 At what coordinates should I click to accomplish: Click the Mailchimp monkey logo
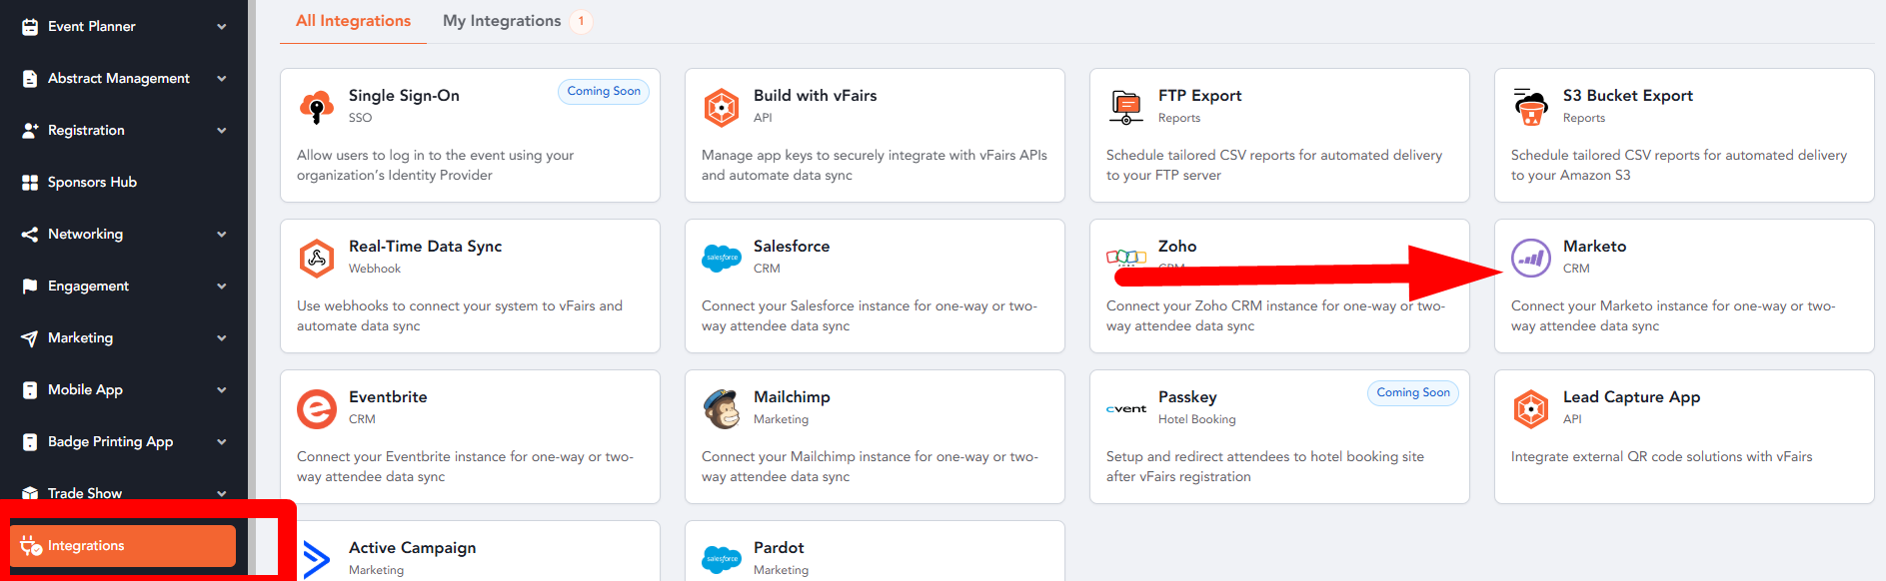coord(722,408)
